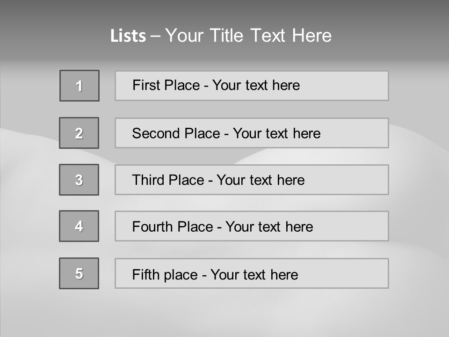The image size is (449, 337).
Task: Click the number 5 square
Action: coord(79,273)
